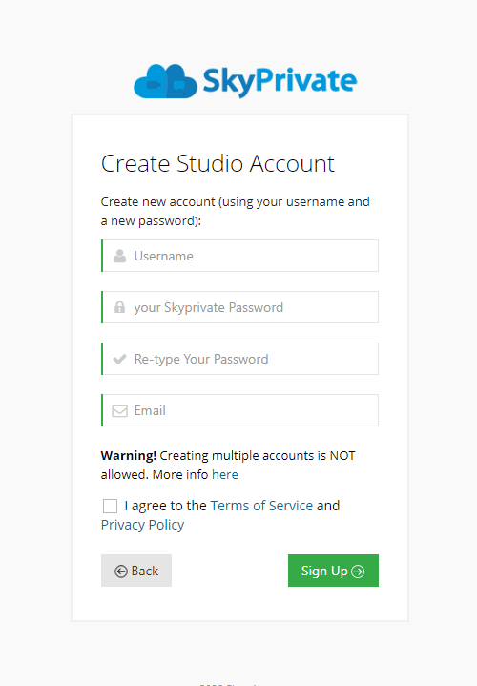Focus the Re-type Your Password field
The width and height of the screenshot is (477, 686).
pyautogui.click(x=239, y=359)
